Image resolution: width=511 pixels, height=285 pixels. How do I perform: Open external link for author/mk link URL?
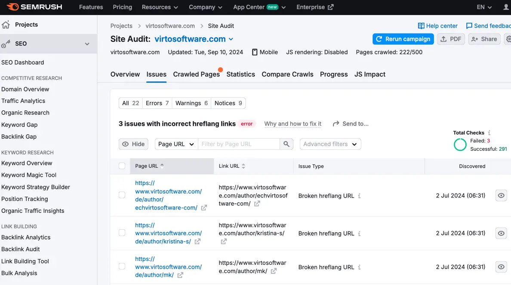point(274,271)
